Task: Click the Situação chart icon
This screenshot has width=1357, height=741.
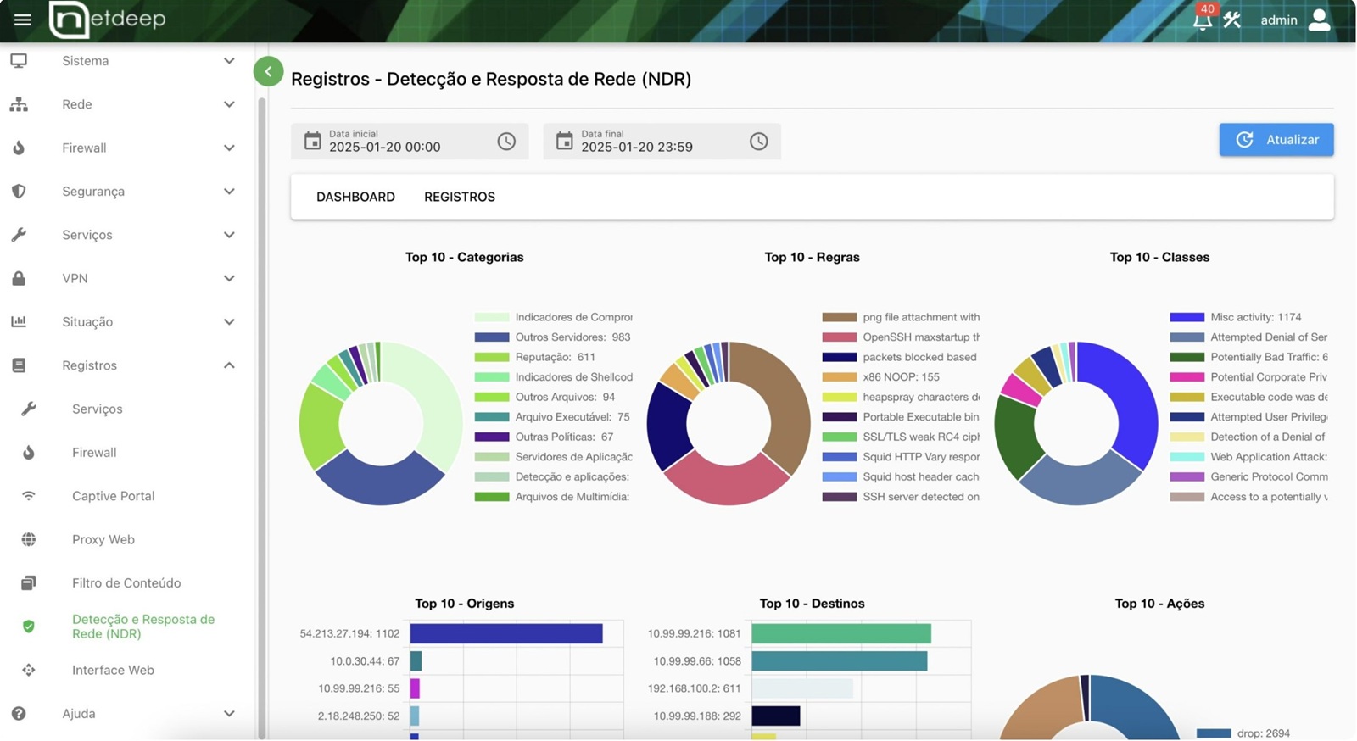Action: (19, 322)
